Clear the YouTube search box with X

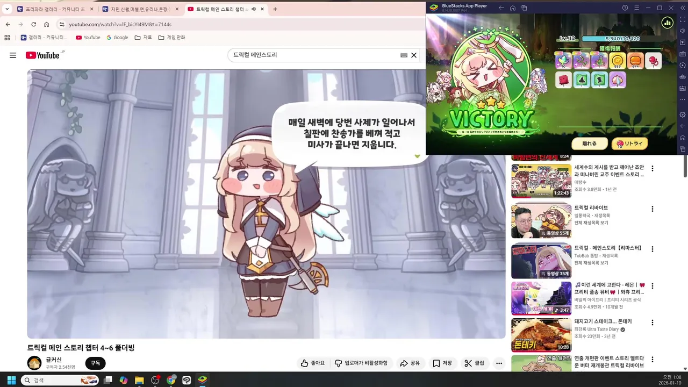(414, 55)
